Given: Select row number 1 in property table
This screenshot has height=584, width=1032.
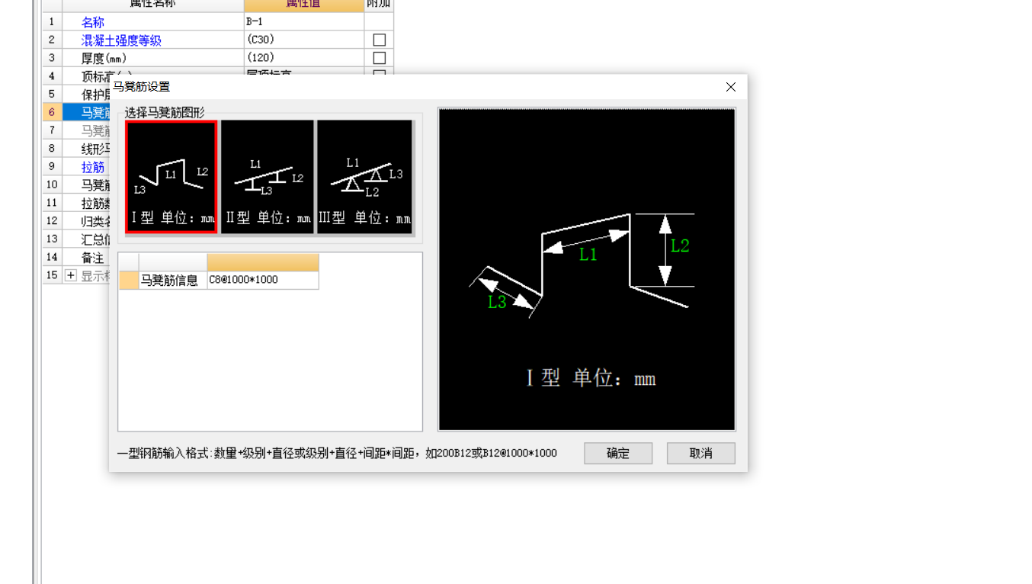Looking at the screenshot, I should [x=52, y=21].
